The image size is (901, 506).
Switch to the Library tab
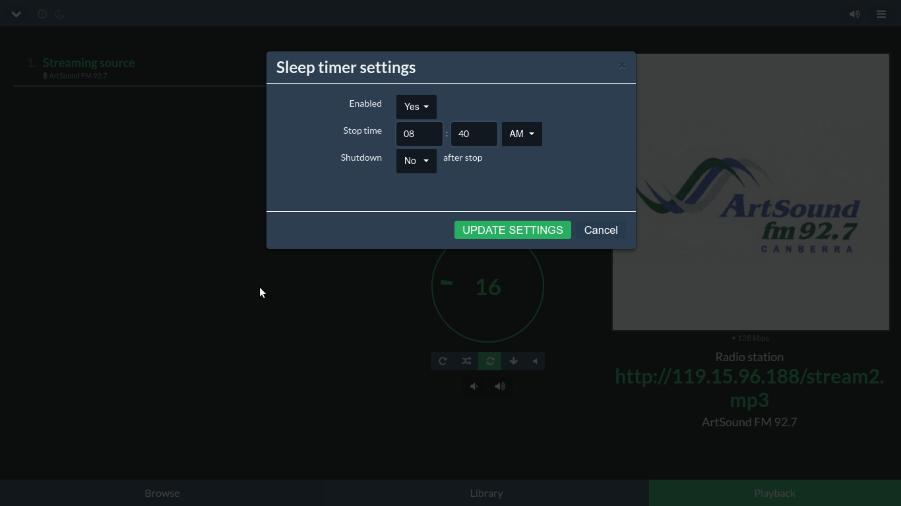(x=486, y=493)
